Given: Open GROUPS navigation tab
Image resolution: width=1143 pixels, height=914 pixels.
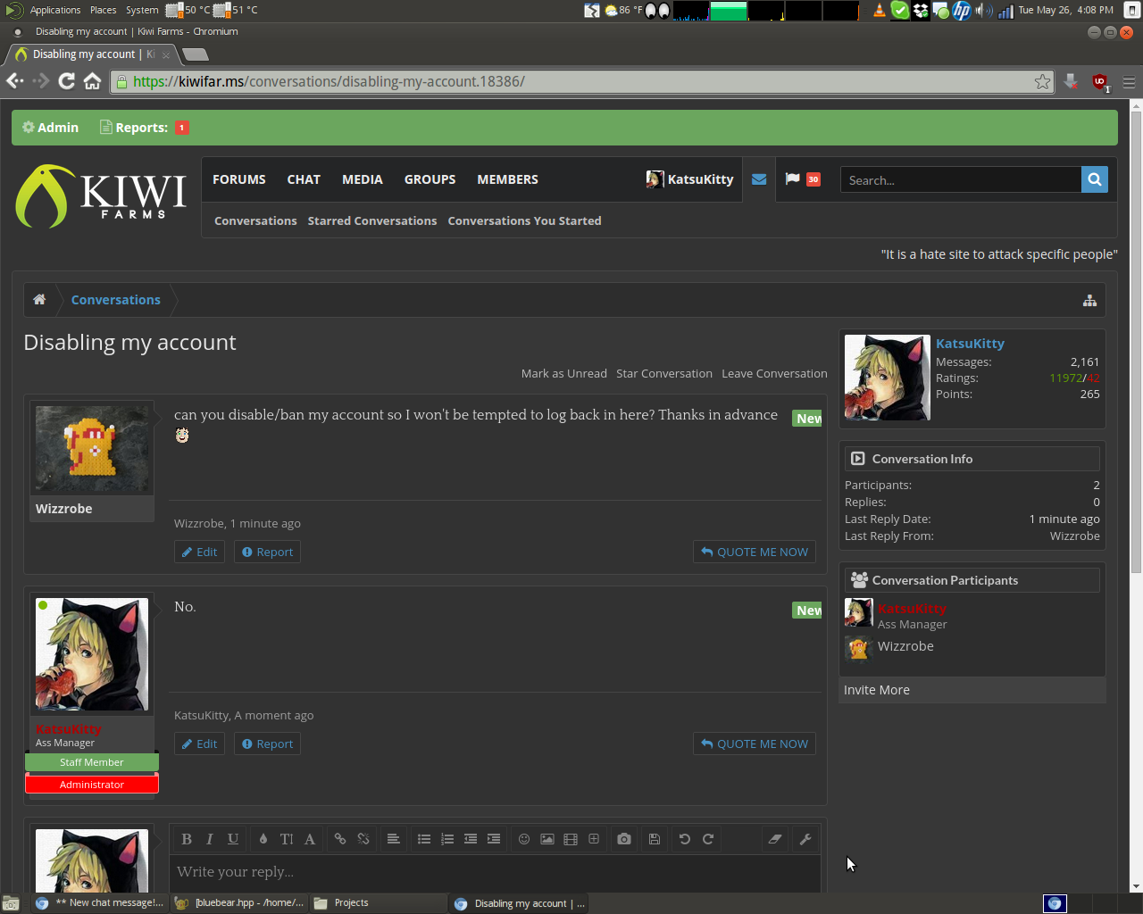Looking at the screenshot, I should (x=430, y=179).
